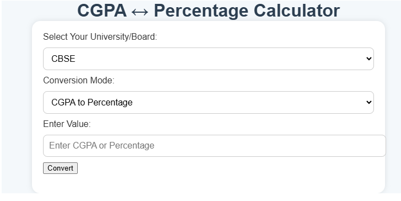Click the word CGPA in the heading
The width and height of the screenshot is (401, 201).
click(102, 10)
